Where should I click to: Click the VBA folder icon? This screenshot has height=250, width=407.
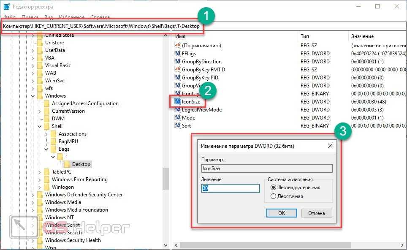coord(40,57)
